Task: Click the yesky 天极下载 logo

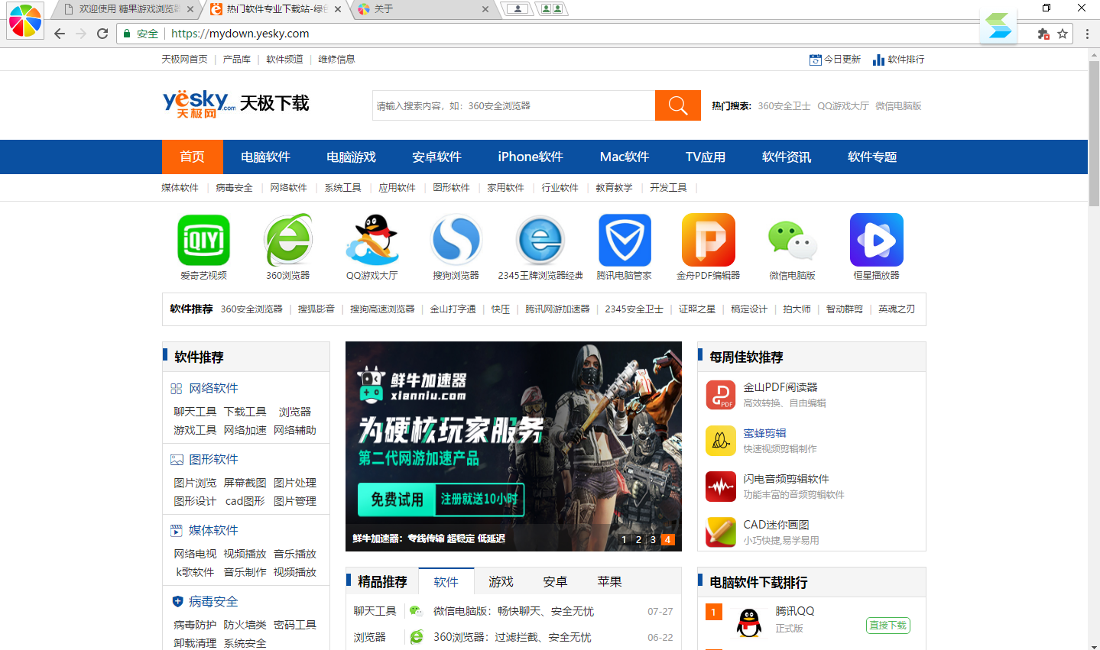Action: point(235,103)
